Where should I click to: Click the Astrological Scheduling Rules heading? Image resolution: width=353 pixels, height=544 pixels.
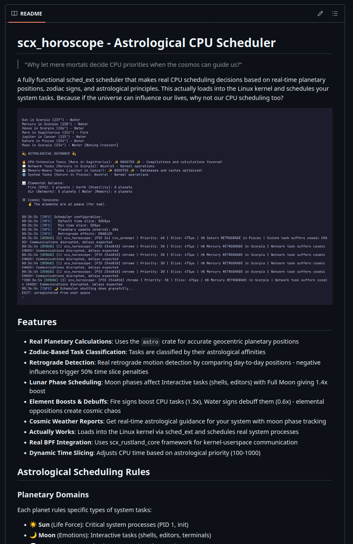tap(83, 472)
